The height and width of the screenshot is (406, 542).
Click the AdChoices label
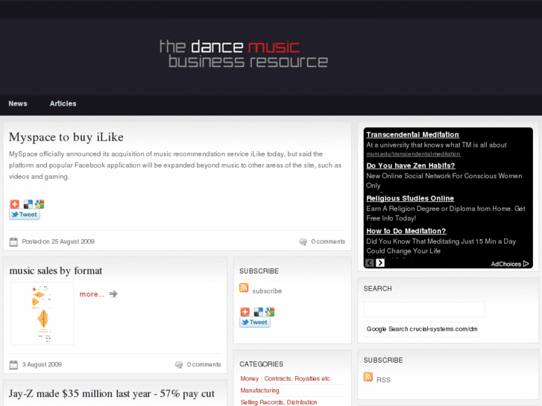(x=505, y=264)
